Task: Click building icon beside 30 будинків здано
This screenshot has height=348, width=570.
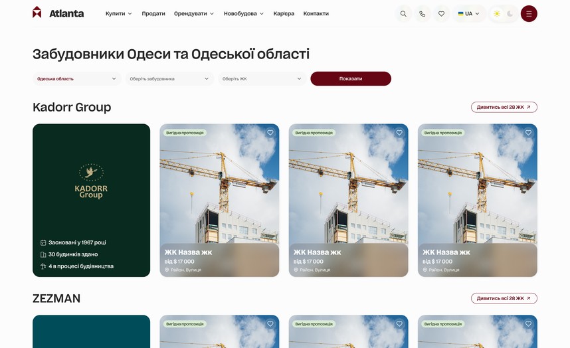Action: (x=43, y=254)
